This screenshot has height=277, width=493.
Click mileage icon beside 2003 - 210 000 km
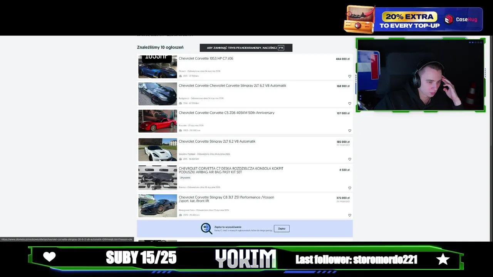point(180,130)
